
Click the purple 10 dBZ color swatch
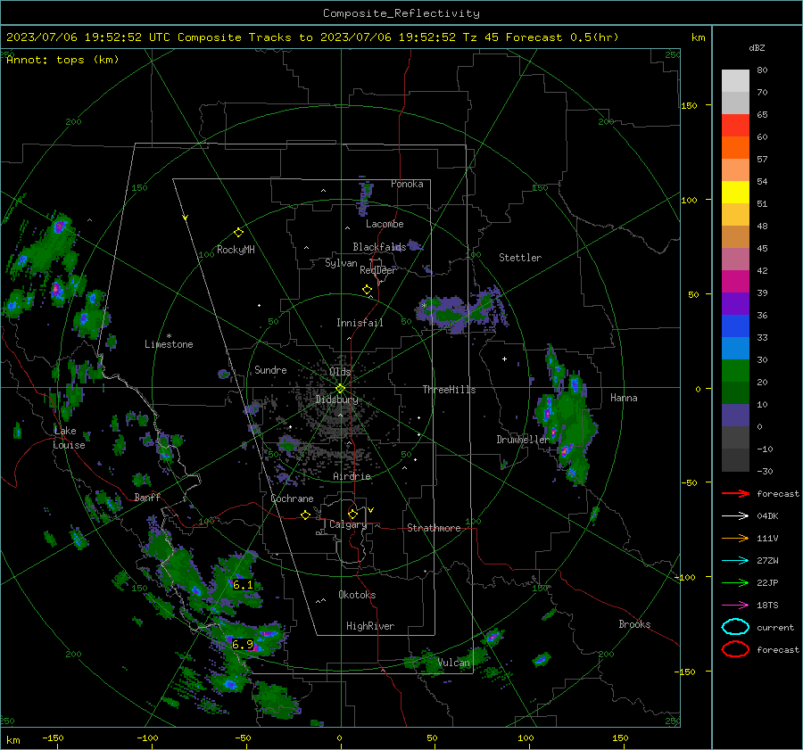735,415
